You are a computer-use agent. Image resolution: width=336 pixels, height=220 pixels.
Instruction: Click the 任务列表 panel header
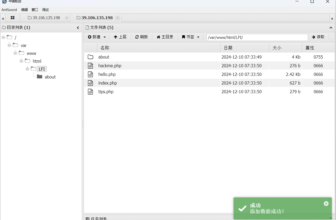209,218
